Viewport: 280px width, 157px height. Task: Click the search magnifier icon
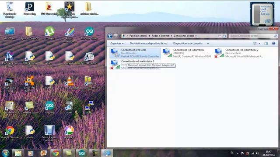click(275, 36)
